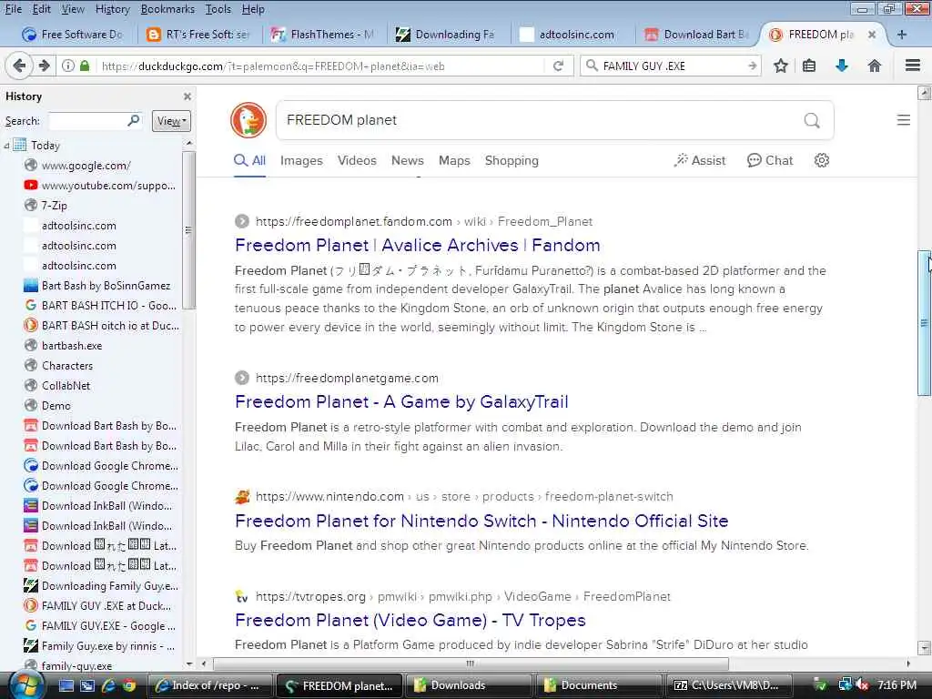Image resolution: width=932 pixels, height=699 pixels.
Task: Open the bookmarks list icon
Action: pyautogui.click(x=809, y=66)
